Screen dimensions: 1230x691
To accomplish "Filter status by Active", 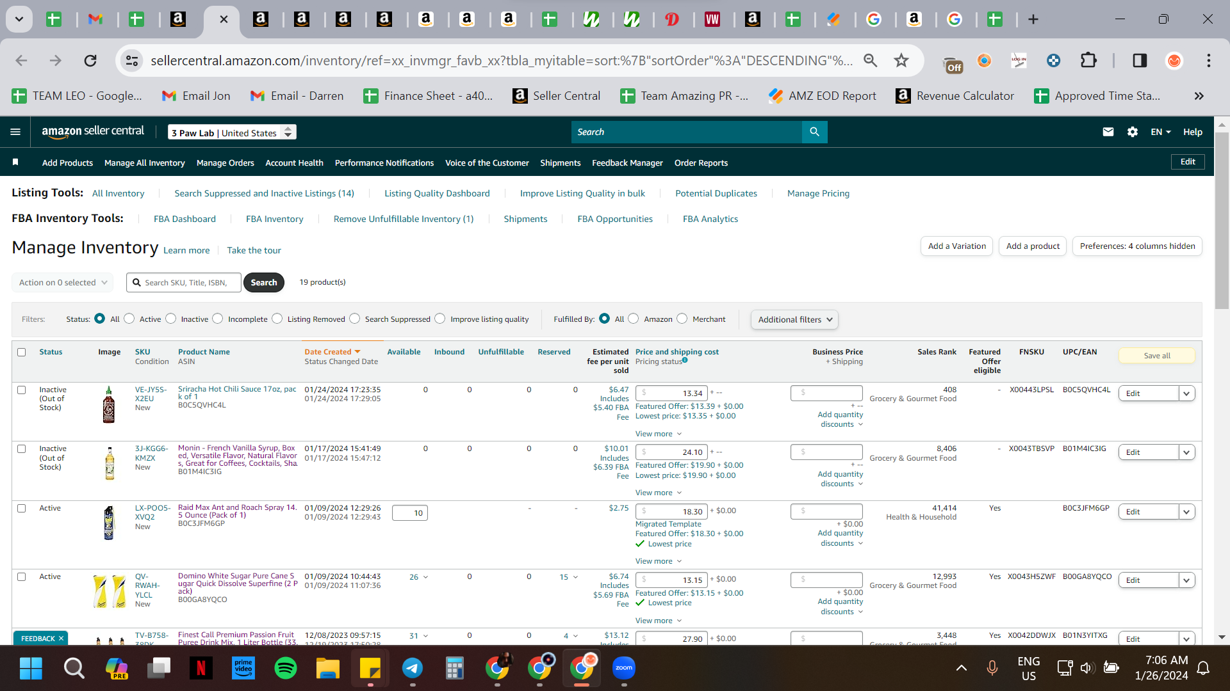I will click(x=129, y=319).
